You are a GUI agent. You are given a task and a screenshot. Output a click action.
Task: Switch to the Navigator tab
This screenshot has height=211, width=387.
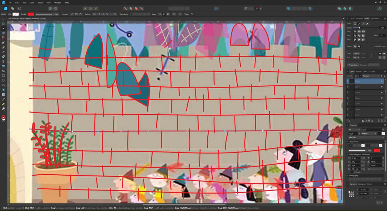pyautogui.click(x=362, y=184)
